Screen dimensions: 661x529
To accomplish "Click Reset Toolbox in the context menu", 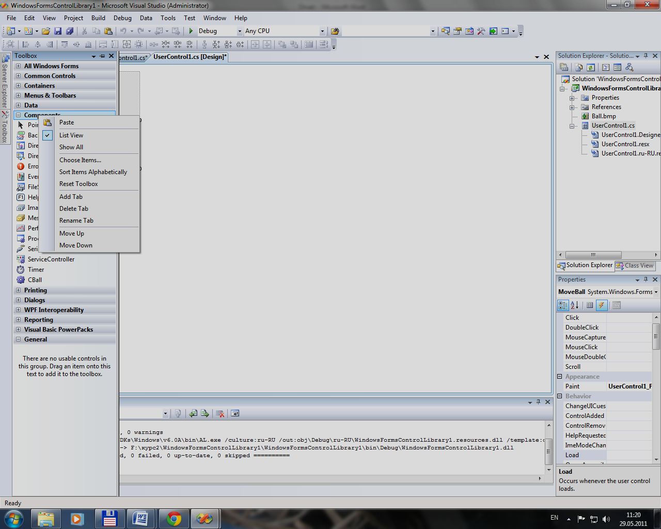I will pyautogui.click(x=78, y=184).
